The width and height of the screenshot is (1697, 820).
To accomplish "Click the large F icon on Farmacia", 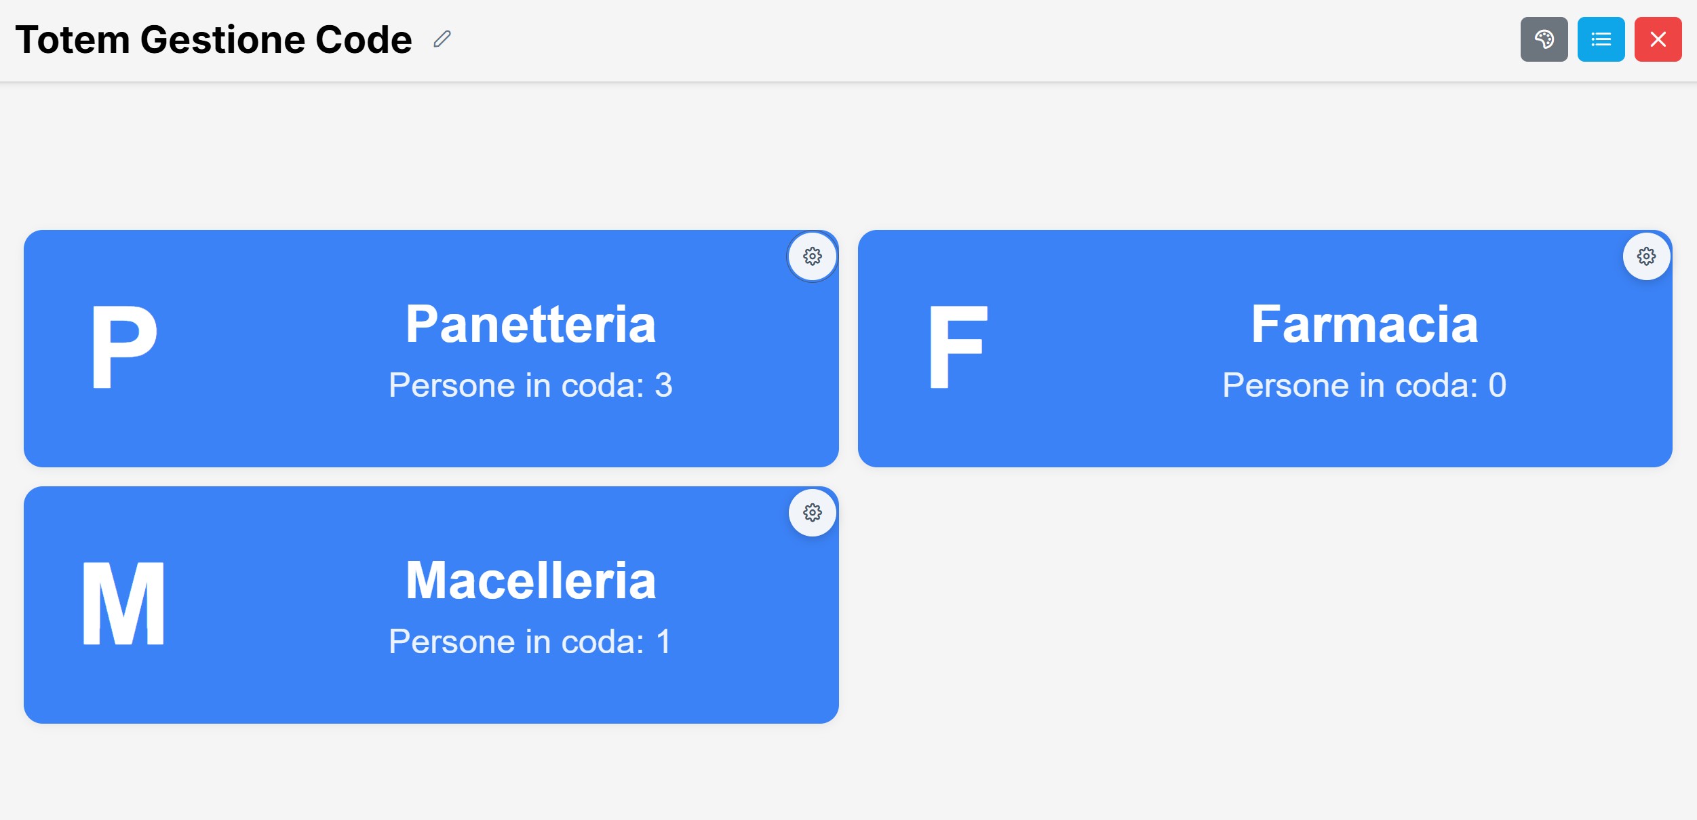I will (x=957, y=347).
